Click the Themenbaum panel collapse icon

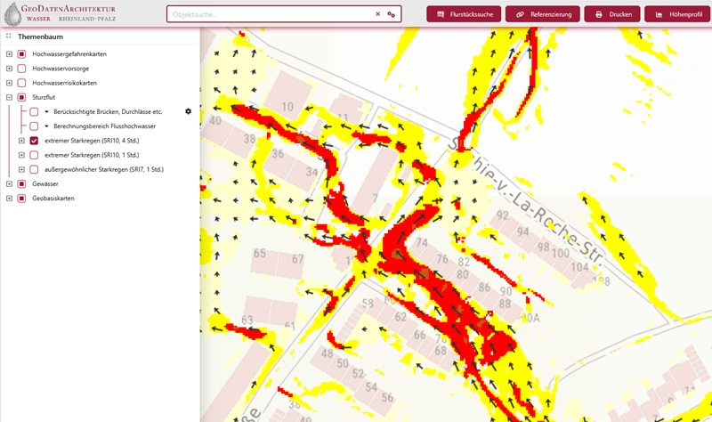(8, 37)
